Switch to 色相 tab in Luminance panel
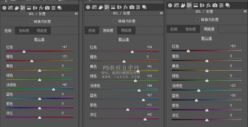 pos(174,29)
